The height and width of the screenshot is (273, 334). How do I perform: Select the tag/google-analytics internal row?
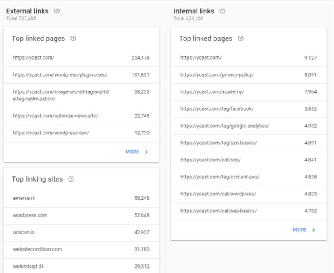[x=248, y=126]
